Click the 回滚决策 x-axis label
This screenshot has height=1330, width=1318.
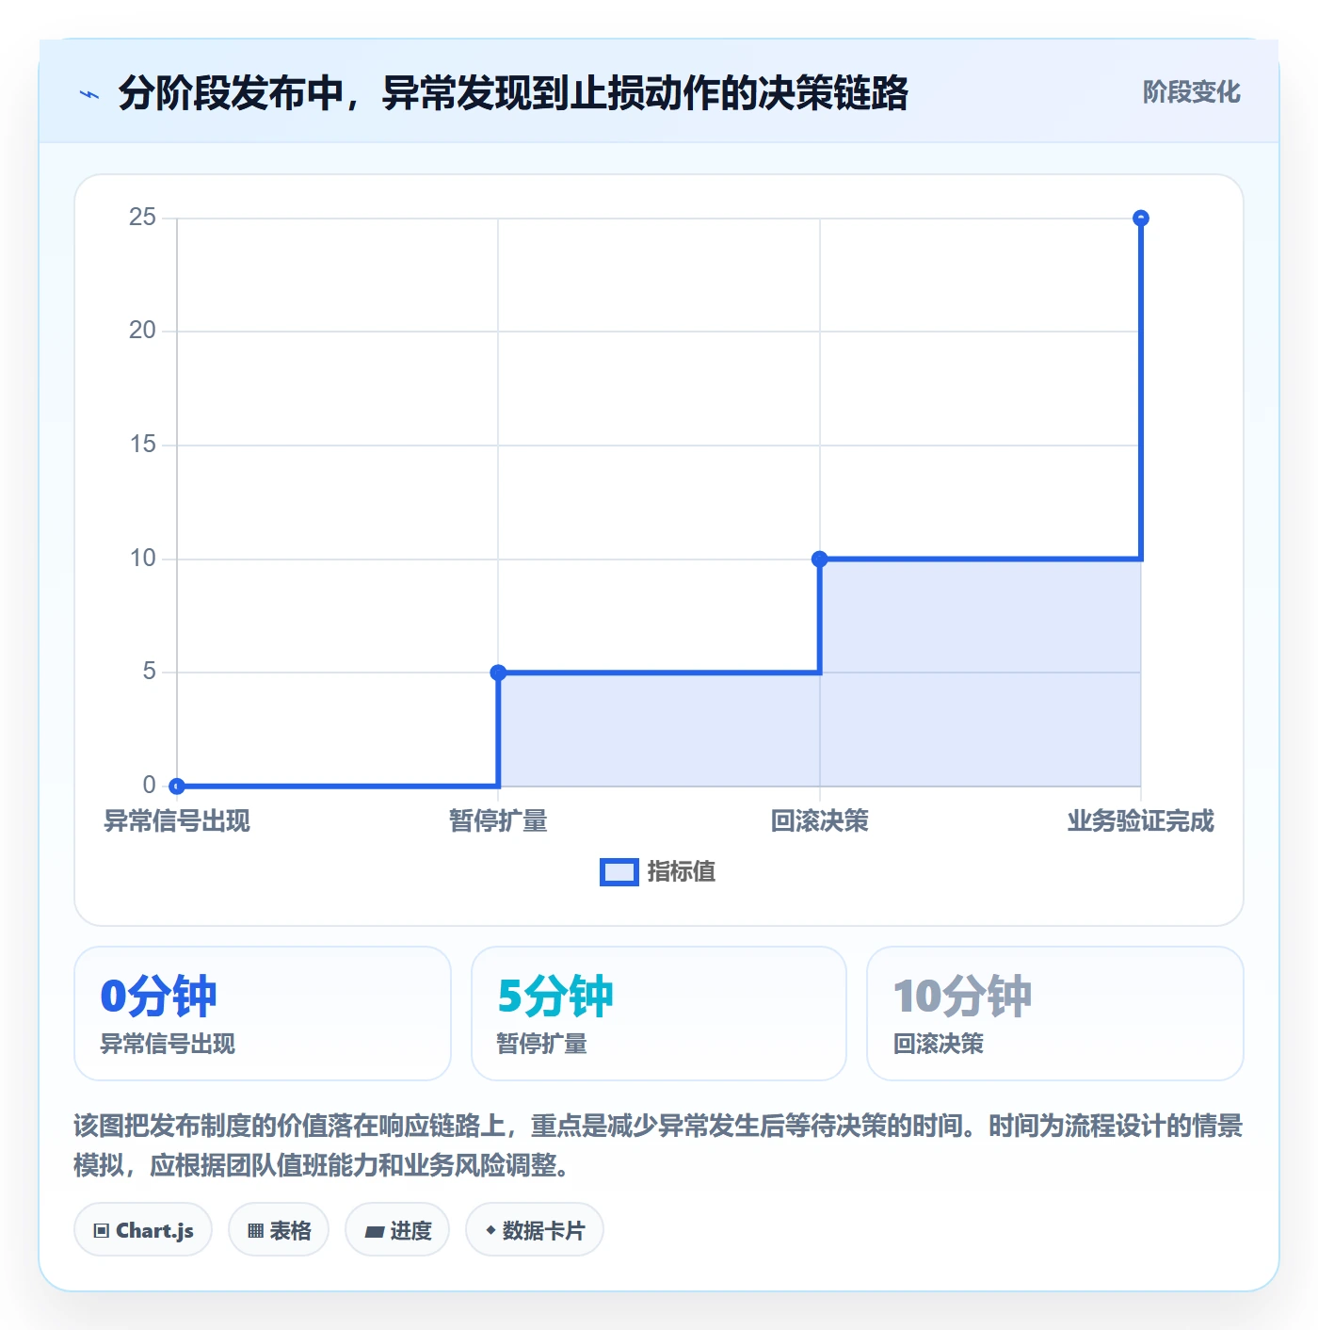[x=820, y=821]
